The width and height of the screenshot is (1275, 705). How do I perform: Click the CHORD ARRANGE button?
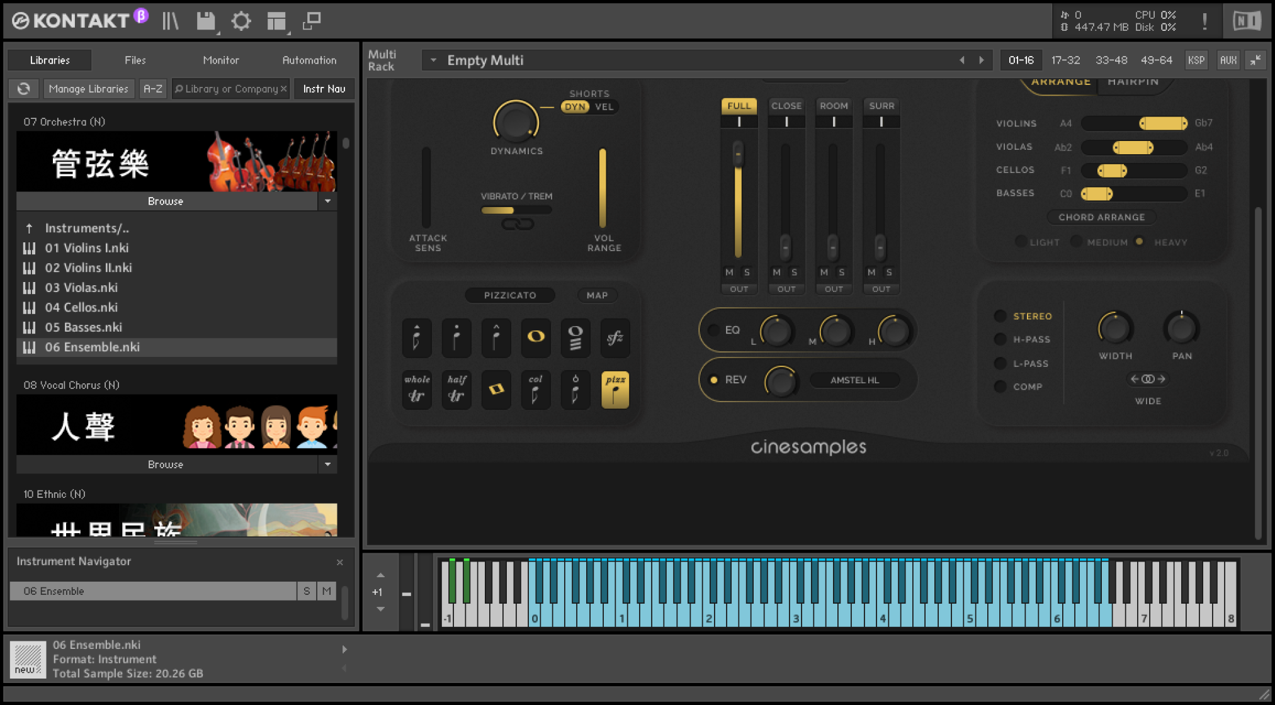(x=1101, y=217)
